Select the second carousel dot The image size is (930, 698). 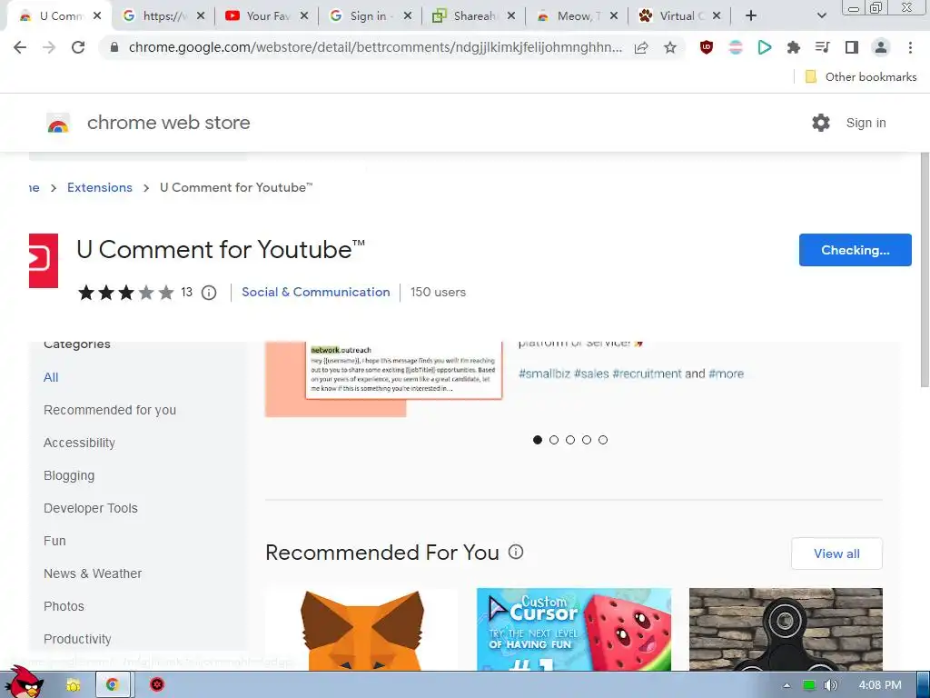(x=554, y=440)
